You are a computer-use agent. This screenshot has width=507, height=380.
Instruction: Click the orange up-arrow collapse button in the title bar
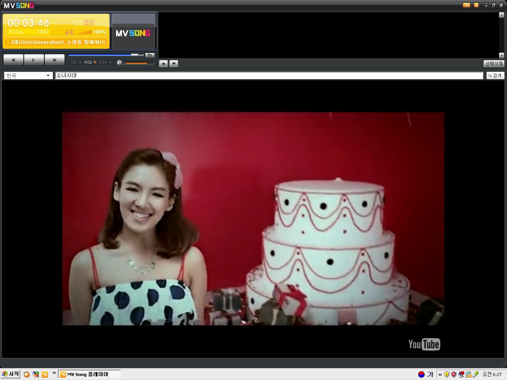click(476, 5)
